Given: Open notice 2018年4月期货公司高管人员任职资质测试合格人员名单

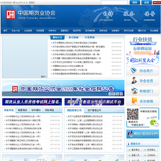Looking at the screenshot, I should [x=76, y=51].
